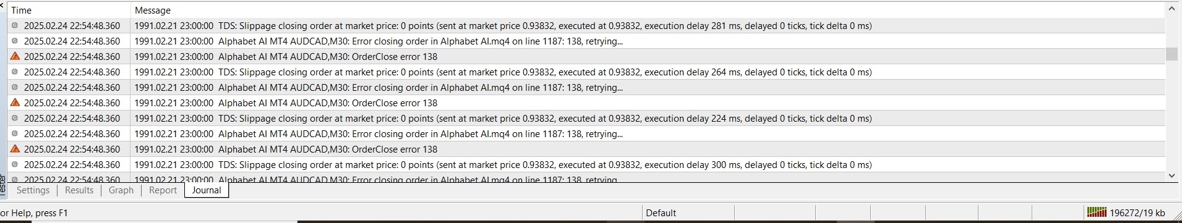Select slippage row with execution delay 224 ms

[586, 118]
